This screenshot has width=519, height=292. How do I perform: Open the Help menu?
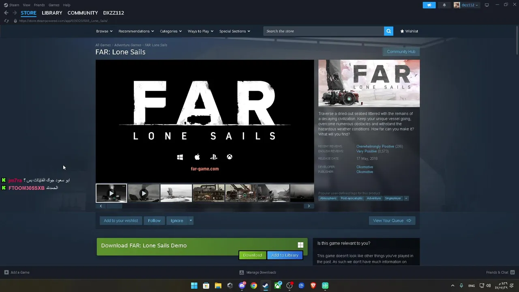(66, 5)
